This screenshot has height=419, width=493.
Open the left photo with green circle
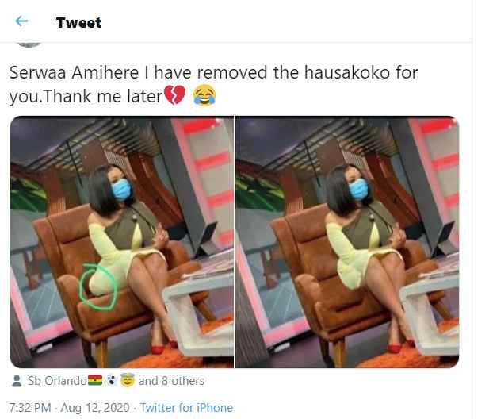pos(122,242)
